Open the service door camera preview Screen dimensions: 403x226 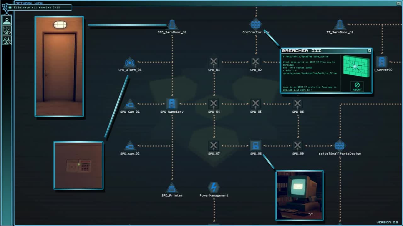(59, 67)
